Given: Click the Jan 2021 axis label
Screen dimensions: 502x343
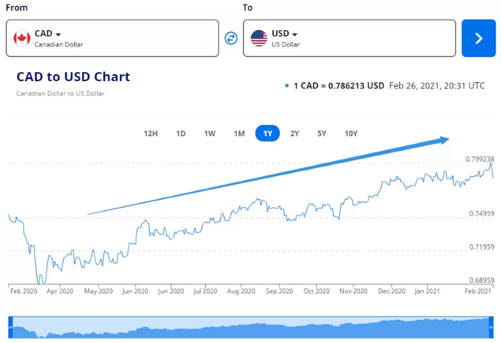Looking at the screenshot, I should point(427,291).
